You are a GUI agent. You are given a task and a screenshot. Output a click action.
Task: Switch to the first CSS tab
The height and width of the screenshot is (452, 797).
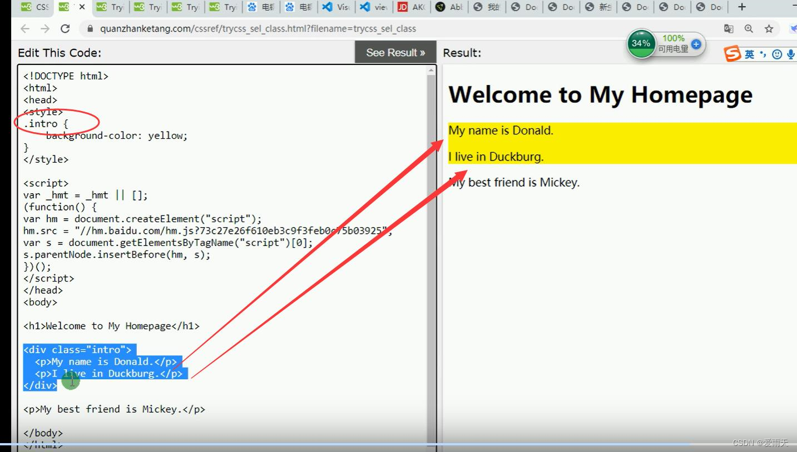(x=35, y=7)
